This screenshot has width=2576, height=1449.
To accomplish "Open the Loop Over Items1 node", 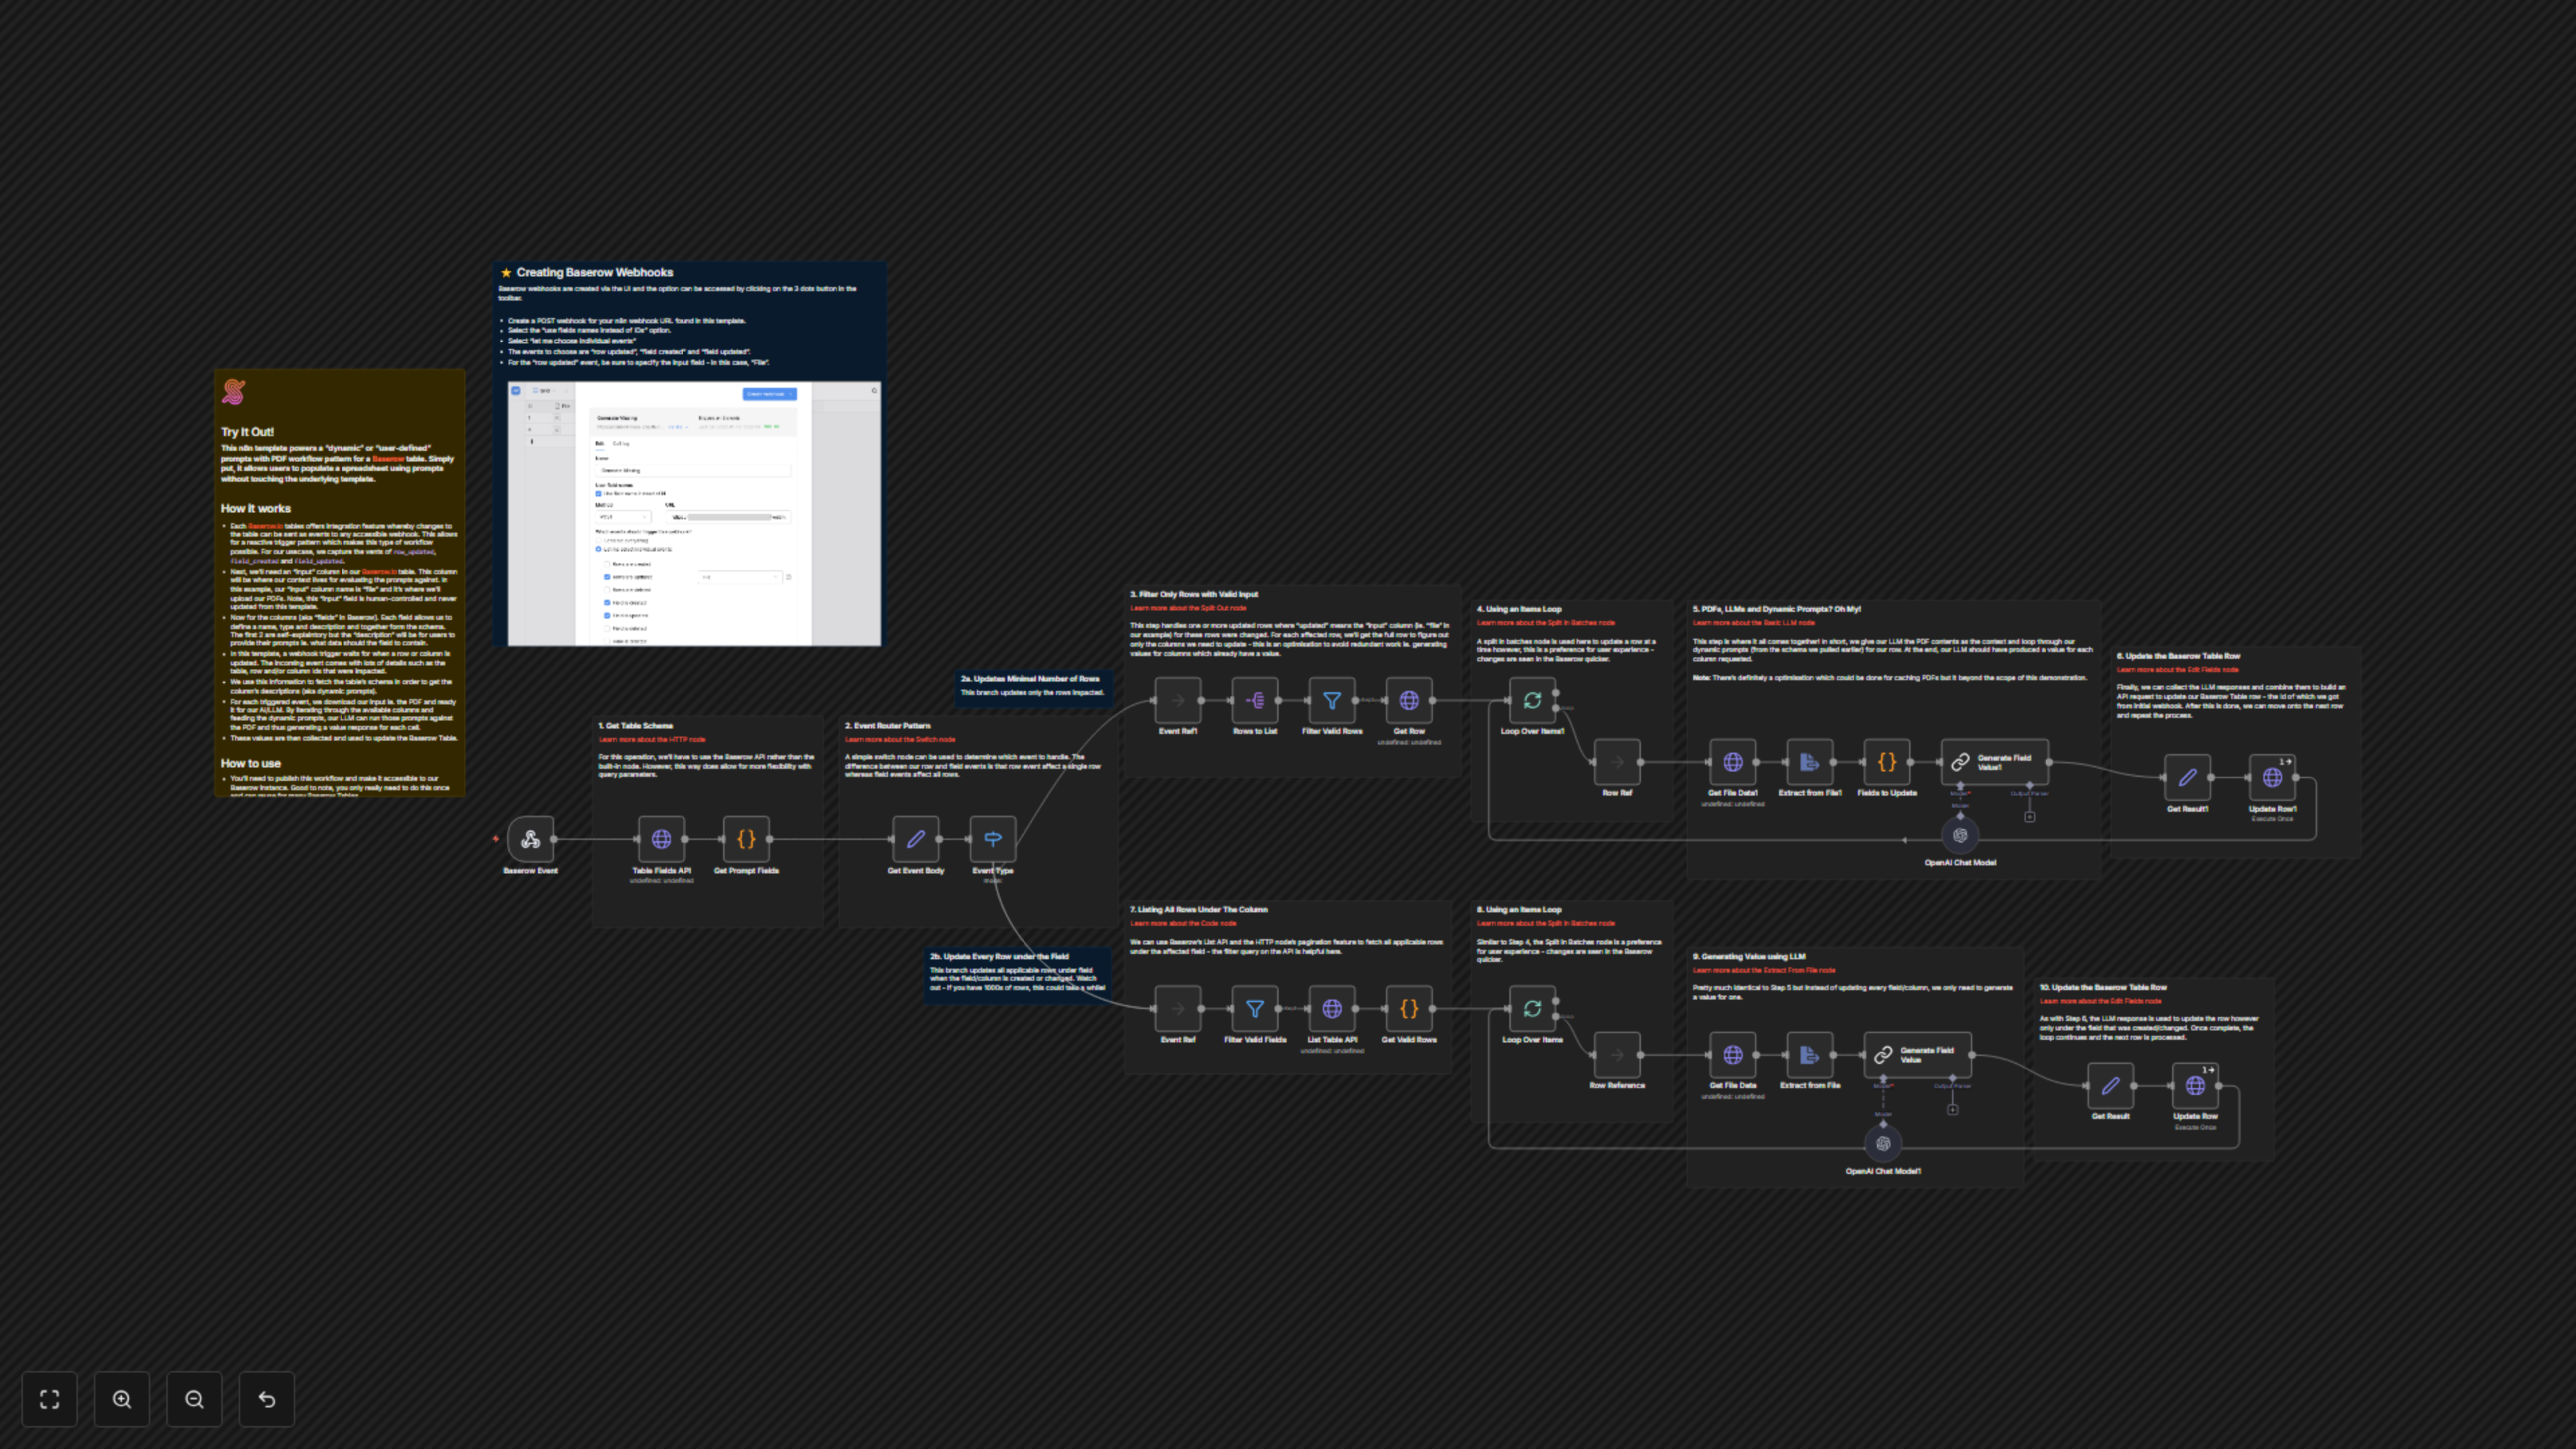I will pos(1531,700).
